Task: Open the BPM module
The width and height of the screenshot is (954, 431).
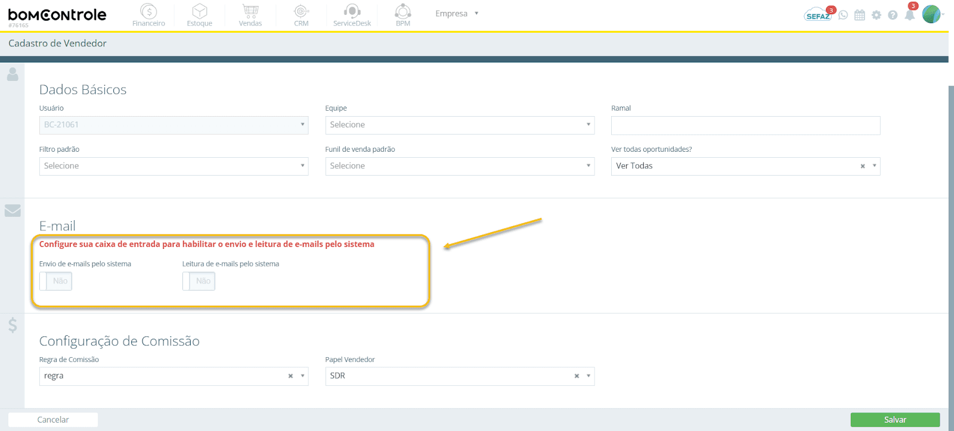Action: [403, 15]
